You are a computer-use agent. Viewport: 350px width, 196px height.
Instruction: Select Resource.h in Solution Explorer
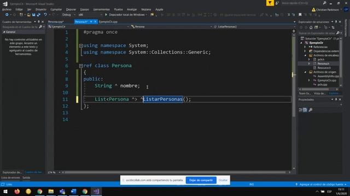[324, 68]
